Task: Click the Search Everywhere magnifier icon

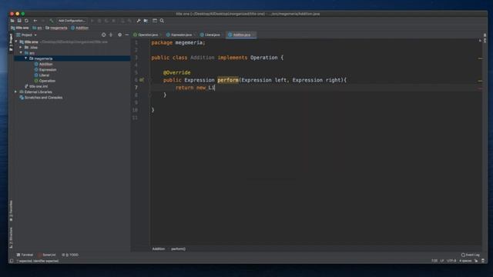Action: (x=162, y=21)
